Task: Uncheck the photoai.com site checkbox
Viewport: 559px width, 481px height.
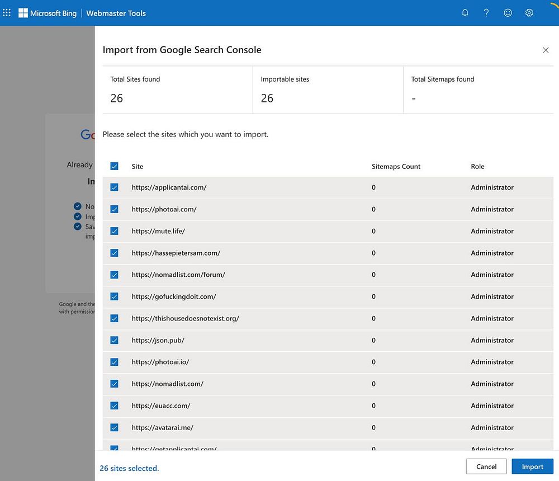Action: [115, 209]
